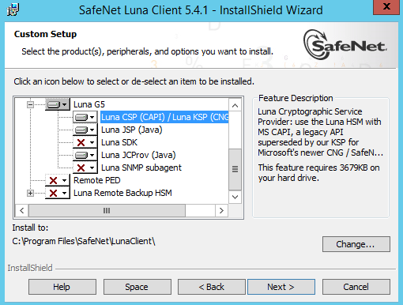Select the Luna SNMP subagent label
The width and height of the screenshot is (403, 305).
click(x=141, y=168)
